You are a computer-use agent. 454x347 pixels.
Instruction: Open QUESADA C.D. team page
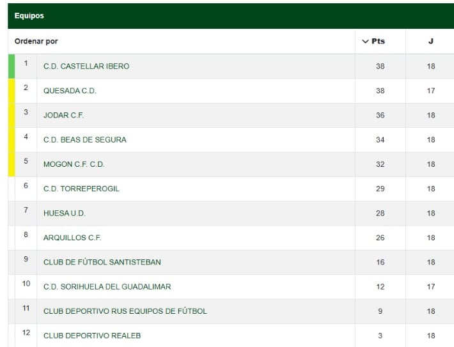pyautogui.click(x=70, y=91)
